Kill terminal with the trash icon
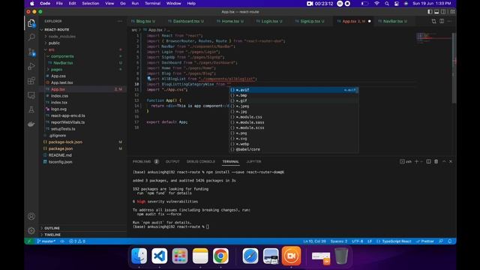 point(436,161)
